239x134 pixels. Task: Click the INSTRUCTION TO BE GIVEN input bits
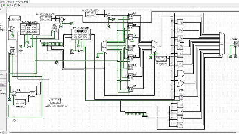click(x=56, y=101)
